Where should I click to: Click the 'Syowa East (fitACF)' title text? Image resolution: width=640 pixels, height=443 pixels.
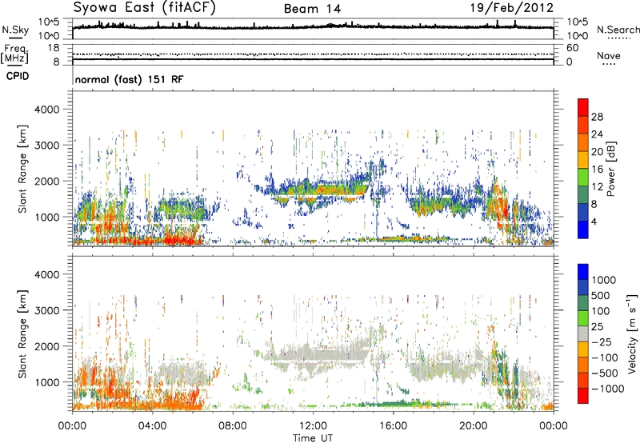[144, 7]
